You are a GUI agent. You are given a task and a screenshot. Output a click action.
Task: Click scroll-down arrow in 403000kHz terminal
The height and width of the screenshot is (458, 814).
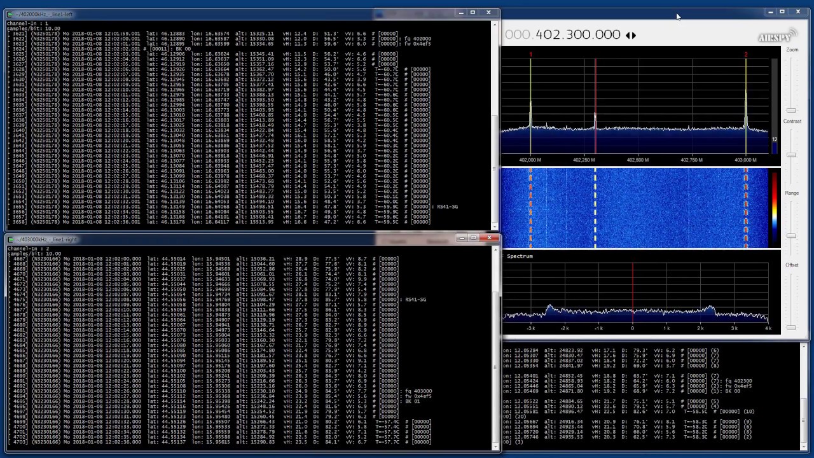[x=496, y=446]
